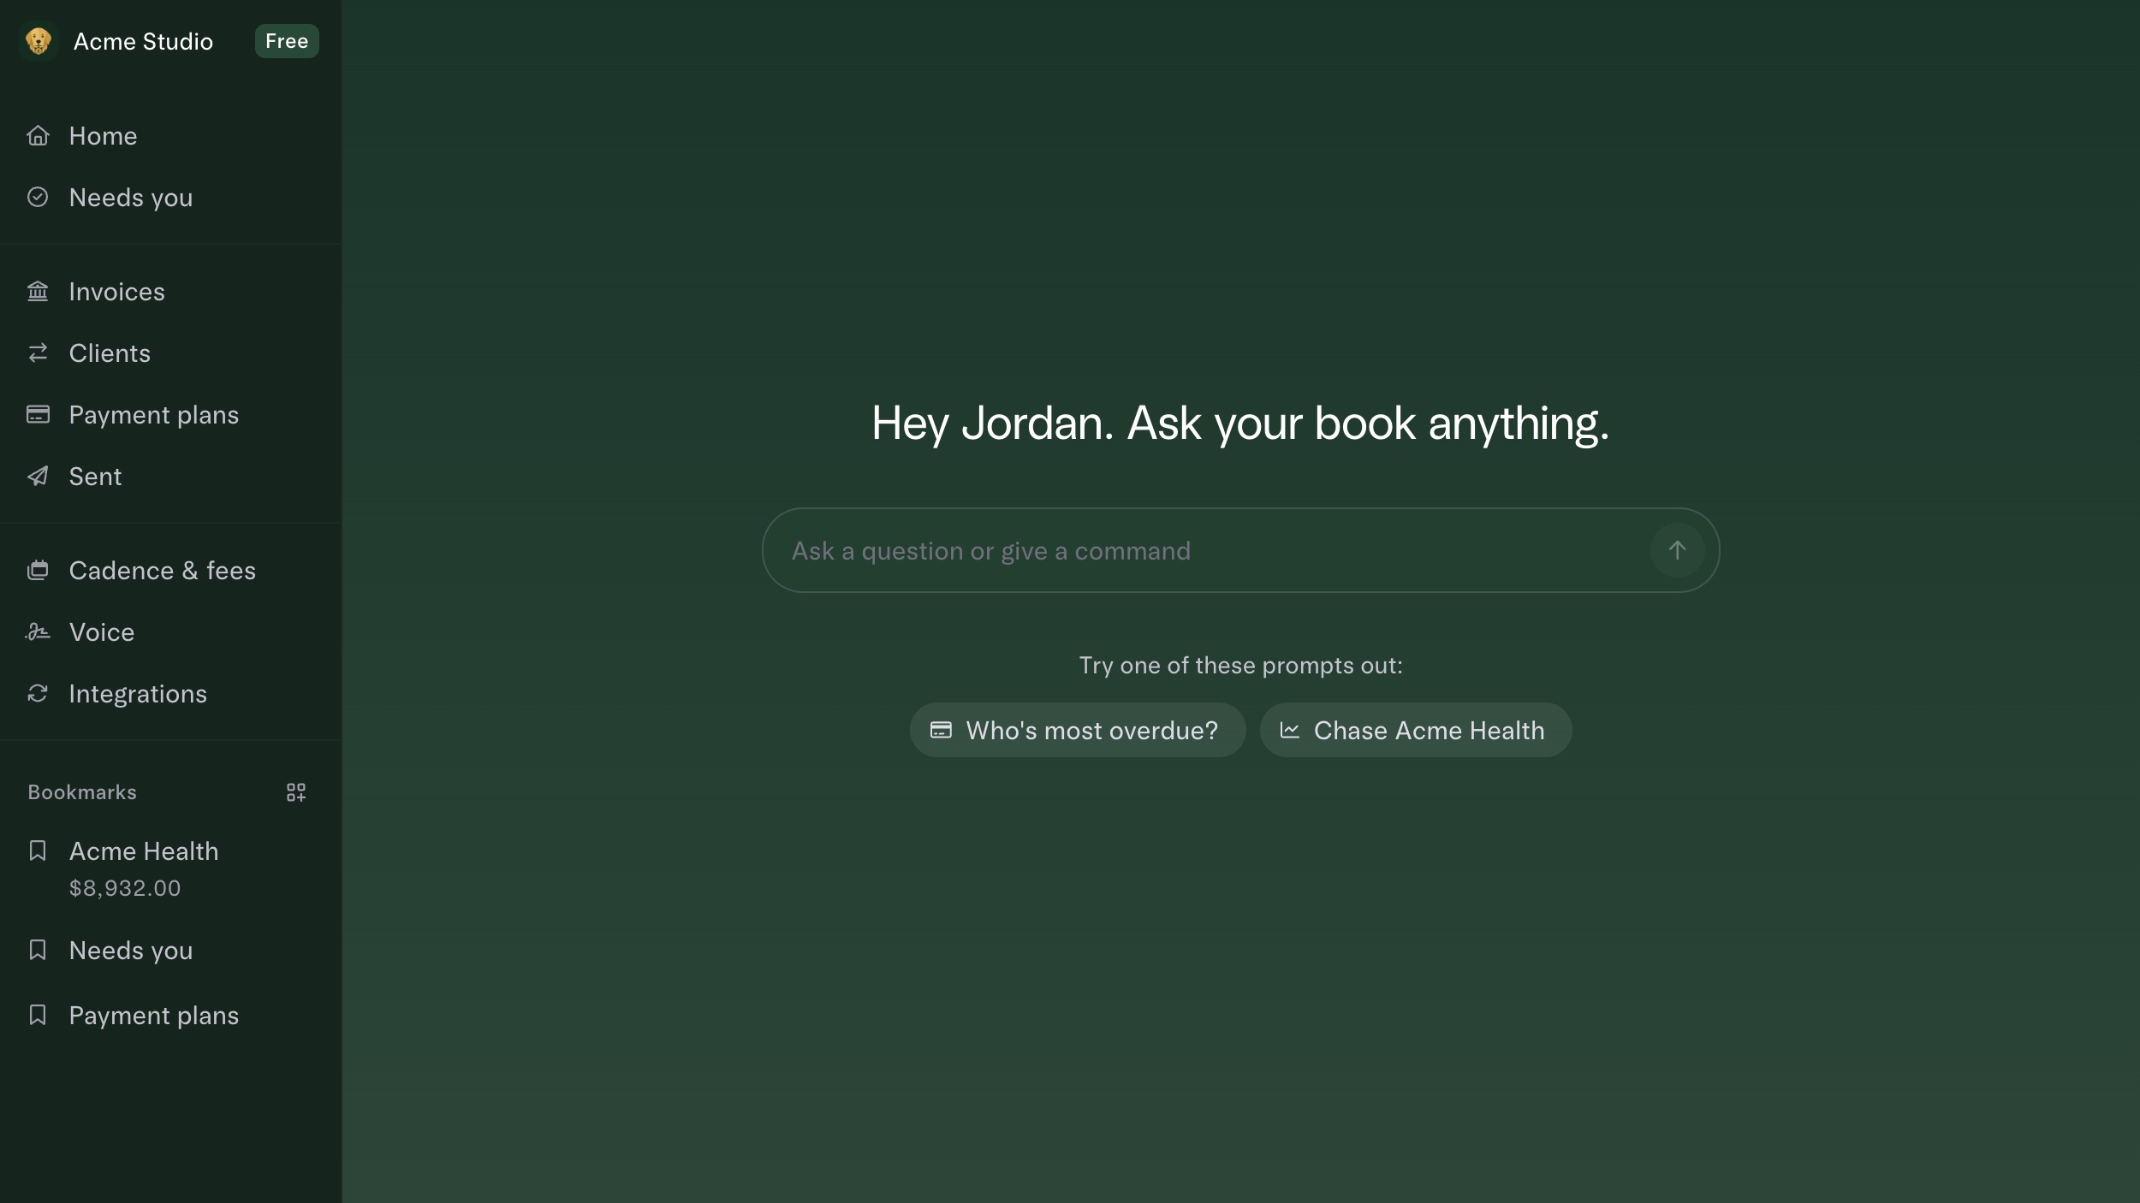The width and height of the screenshot is (2140, 1203).
Task: Select the Chase Acme Health prompt label
Action: point(1430,731)
